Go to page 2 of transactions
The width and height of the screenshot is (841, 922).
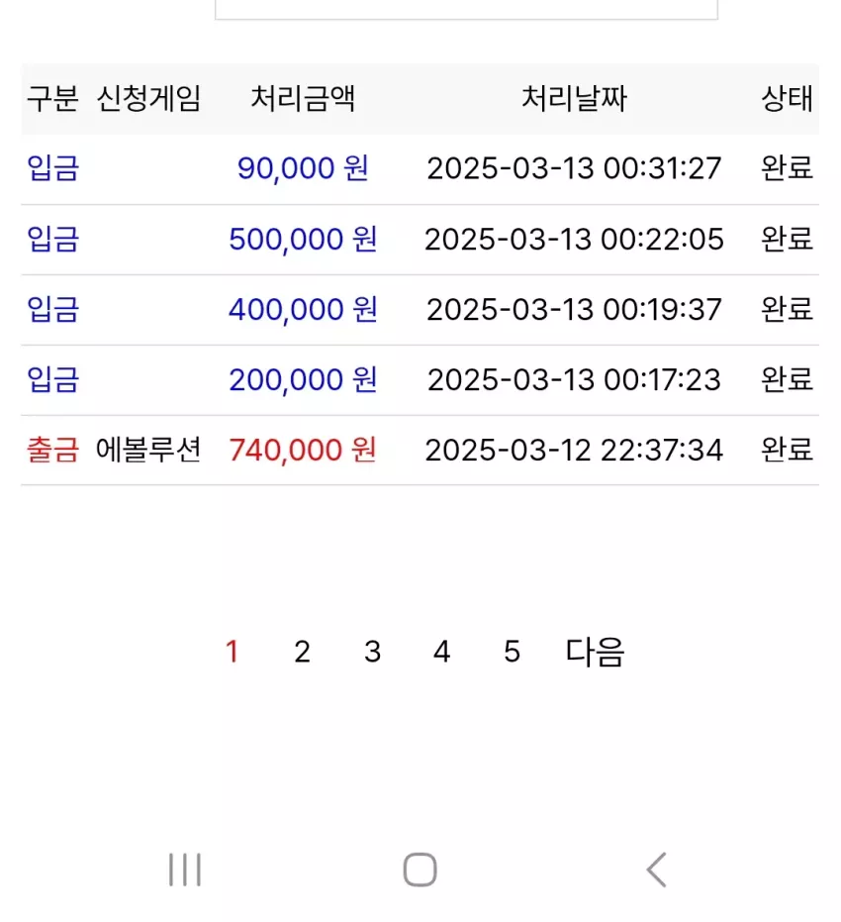(302, 652)
